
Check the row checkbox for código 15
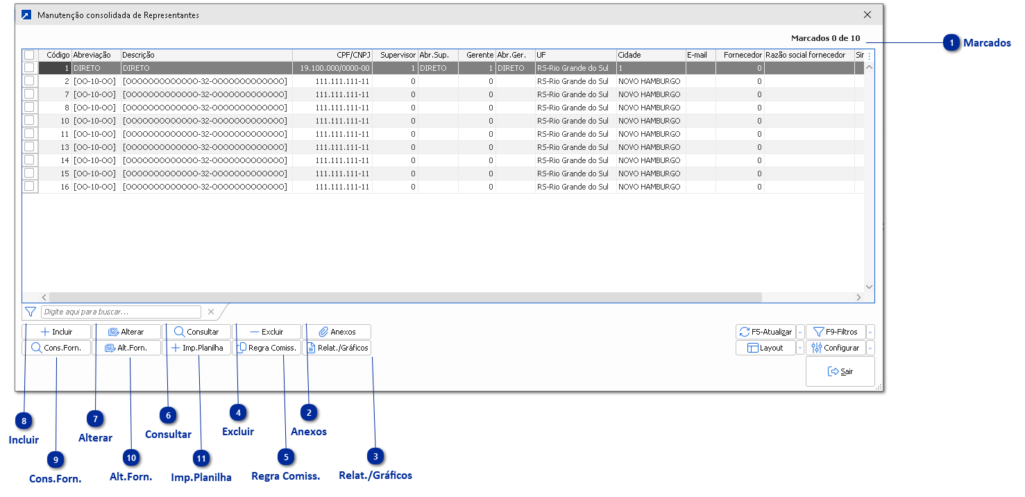[29, 174]
